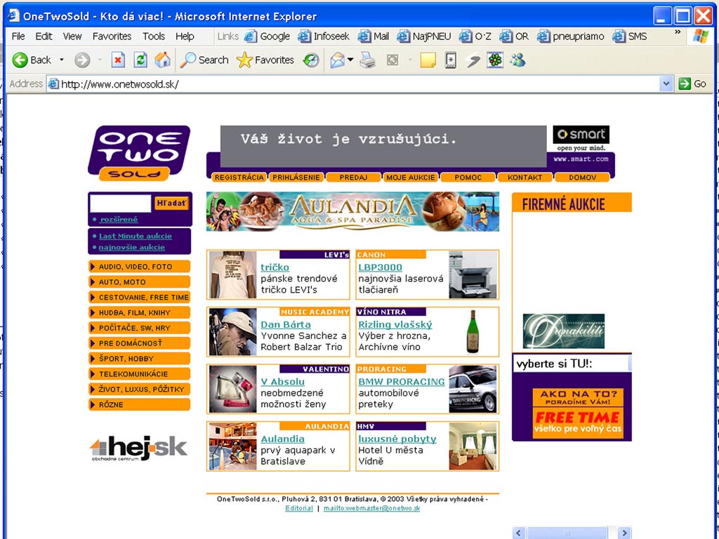The image size is (719, 539).
Task: Open the Help menu
Action: click(x=185, y=36)
